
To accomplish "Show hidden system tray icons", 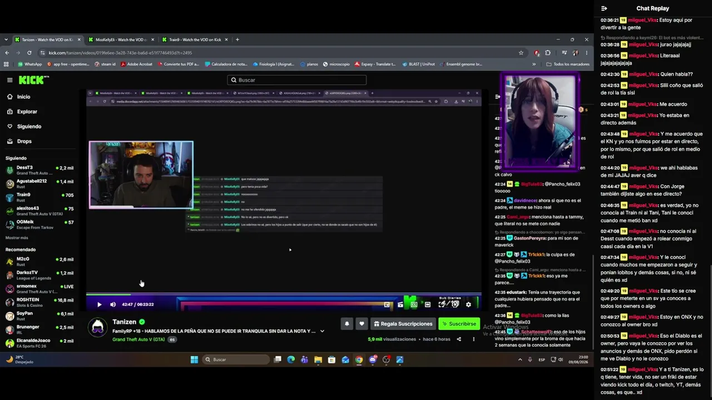I will (x=520, y=359).
